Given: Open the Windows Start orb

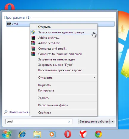Looking at the screenshot, I should pos(7,134).
